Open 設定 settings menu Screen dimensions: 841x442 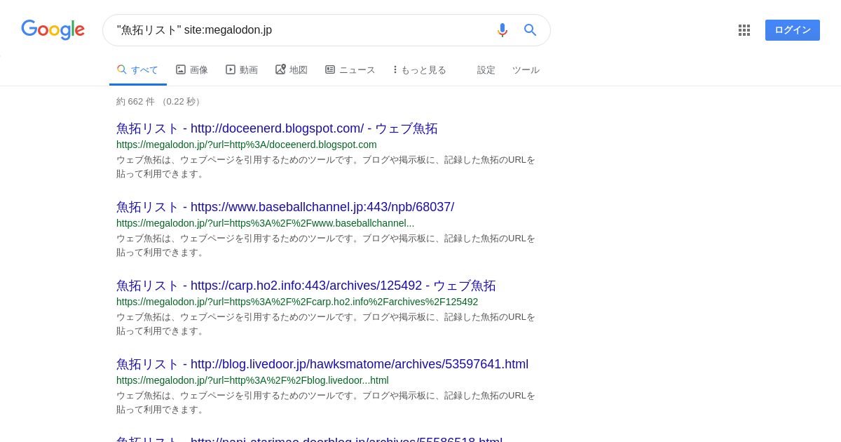(486, 70)
